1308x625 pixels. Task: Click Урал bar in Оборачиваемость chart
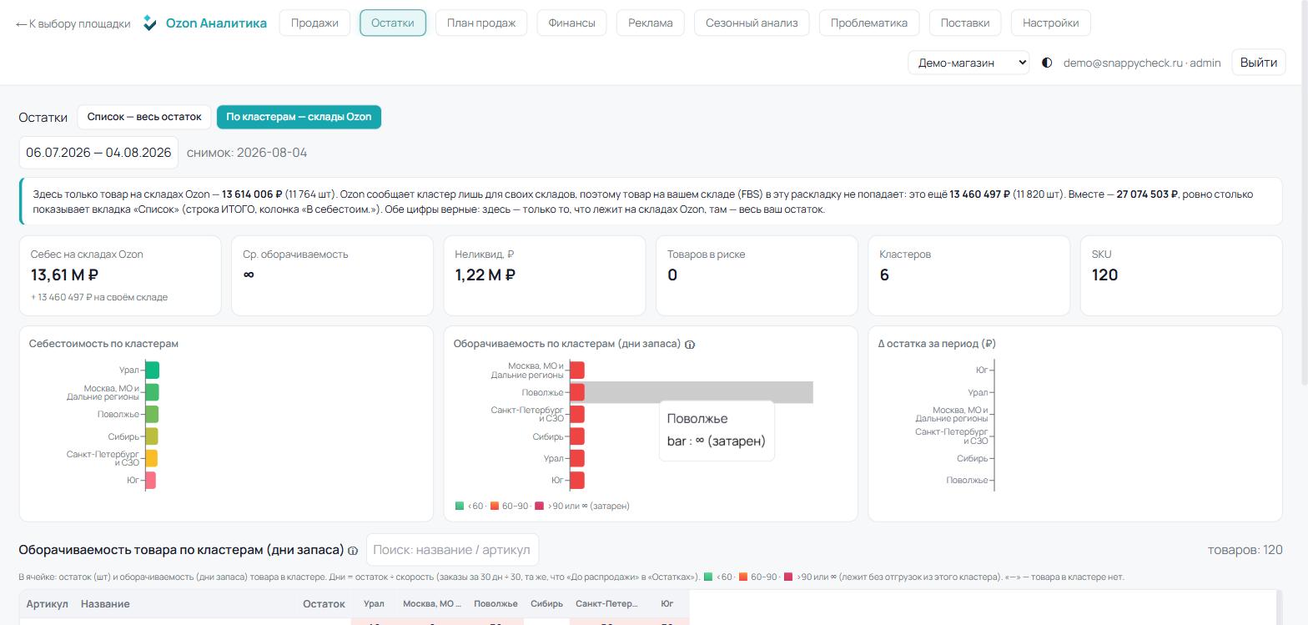(577, 458)
